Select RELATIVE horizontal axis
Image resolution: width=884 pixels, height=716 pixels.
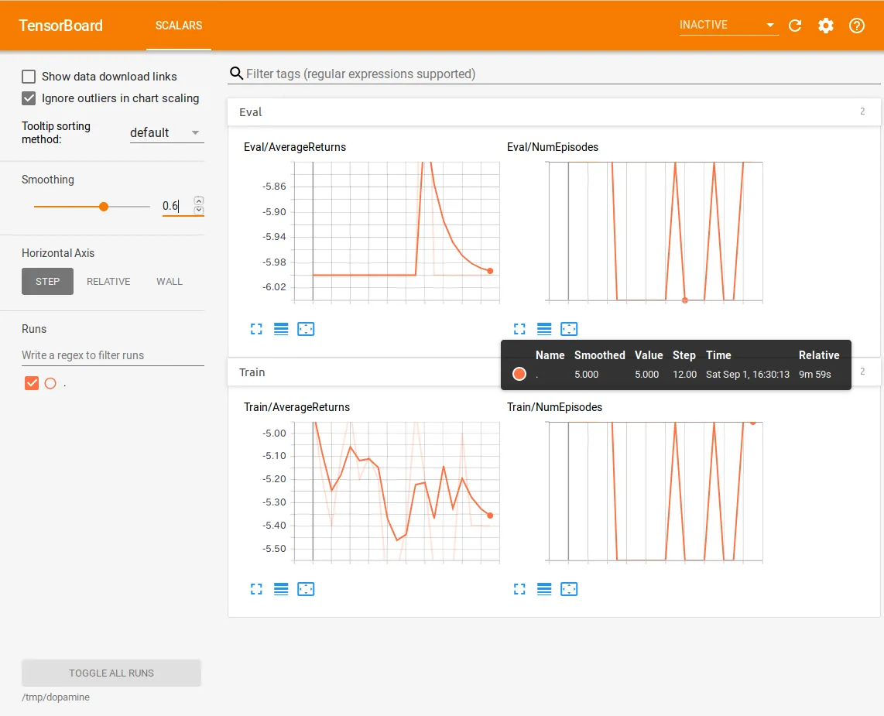108,281
